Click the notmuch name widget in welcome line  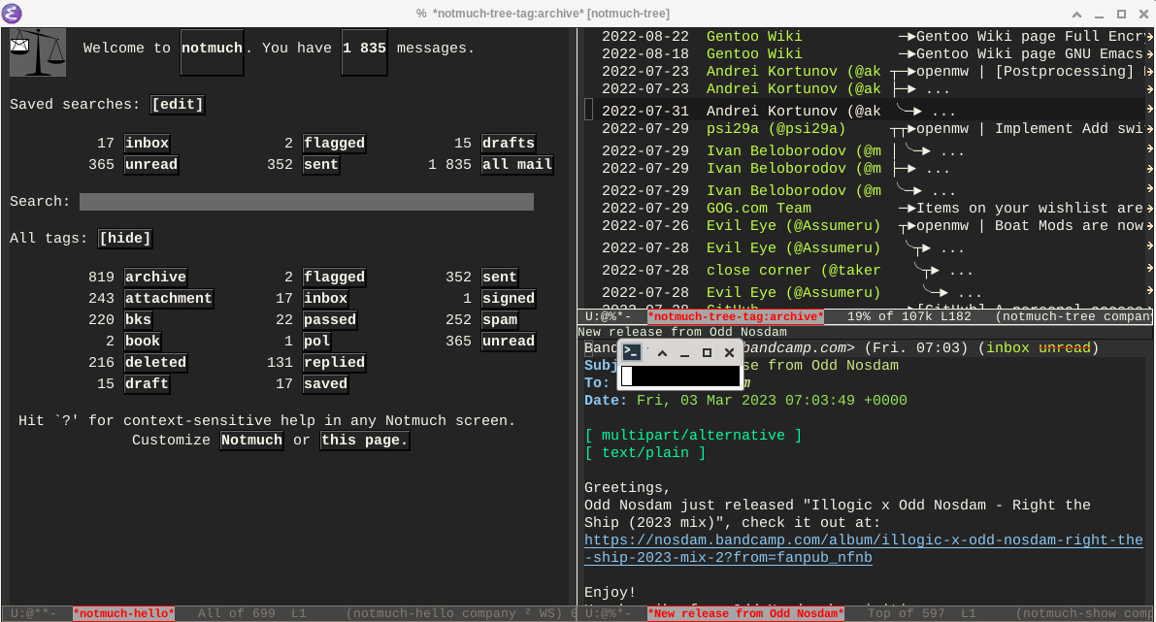point(212,51)
